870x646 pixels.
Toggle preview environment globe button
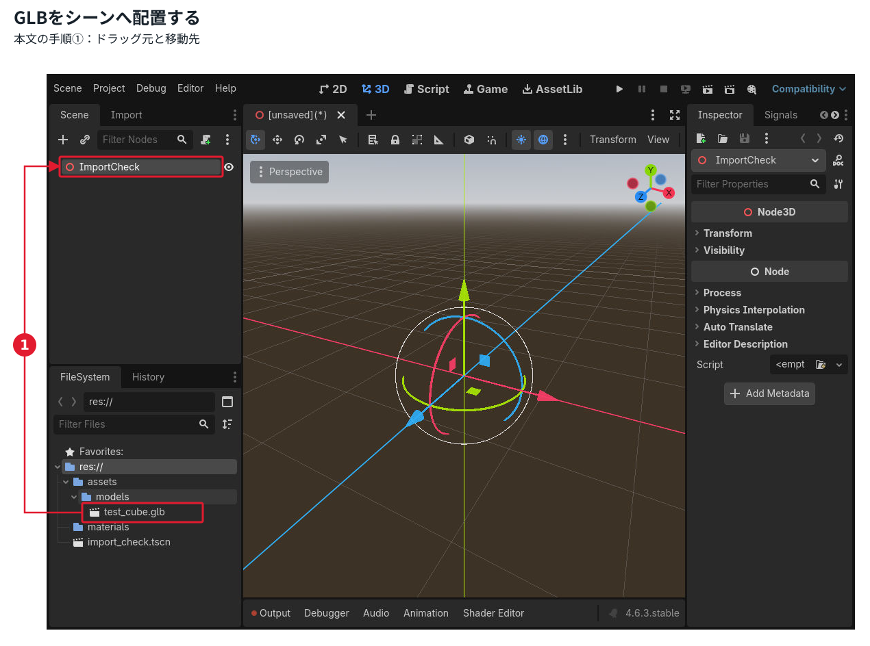pos(543,140)
